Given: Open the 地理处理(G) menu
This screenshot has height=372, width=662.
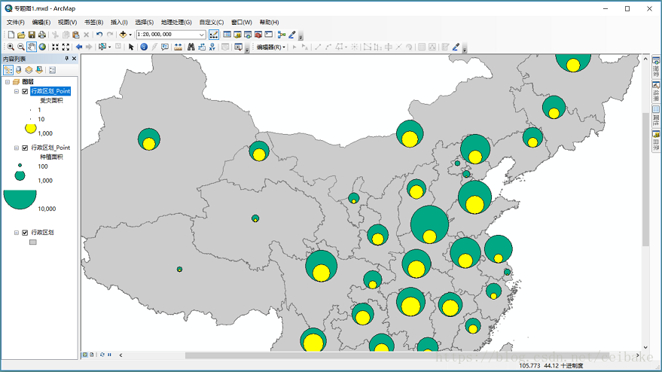Looking at the screenshot, I should coord(176,23).
